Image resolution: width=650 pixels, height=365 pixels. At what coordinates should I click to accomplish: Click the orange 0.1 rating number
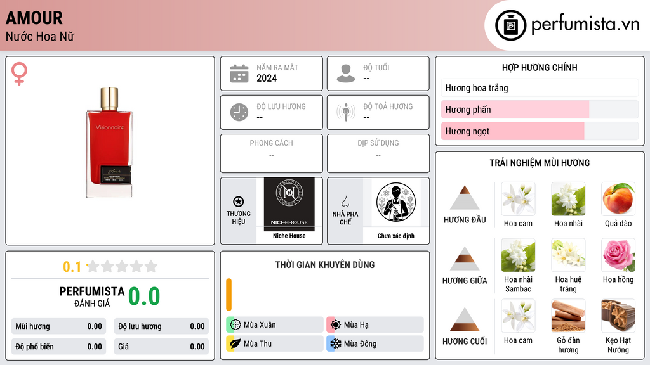[72, 267]
